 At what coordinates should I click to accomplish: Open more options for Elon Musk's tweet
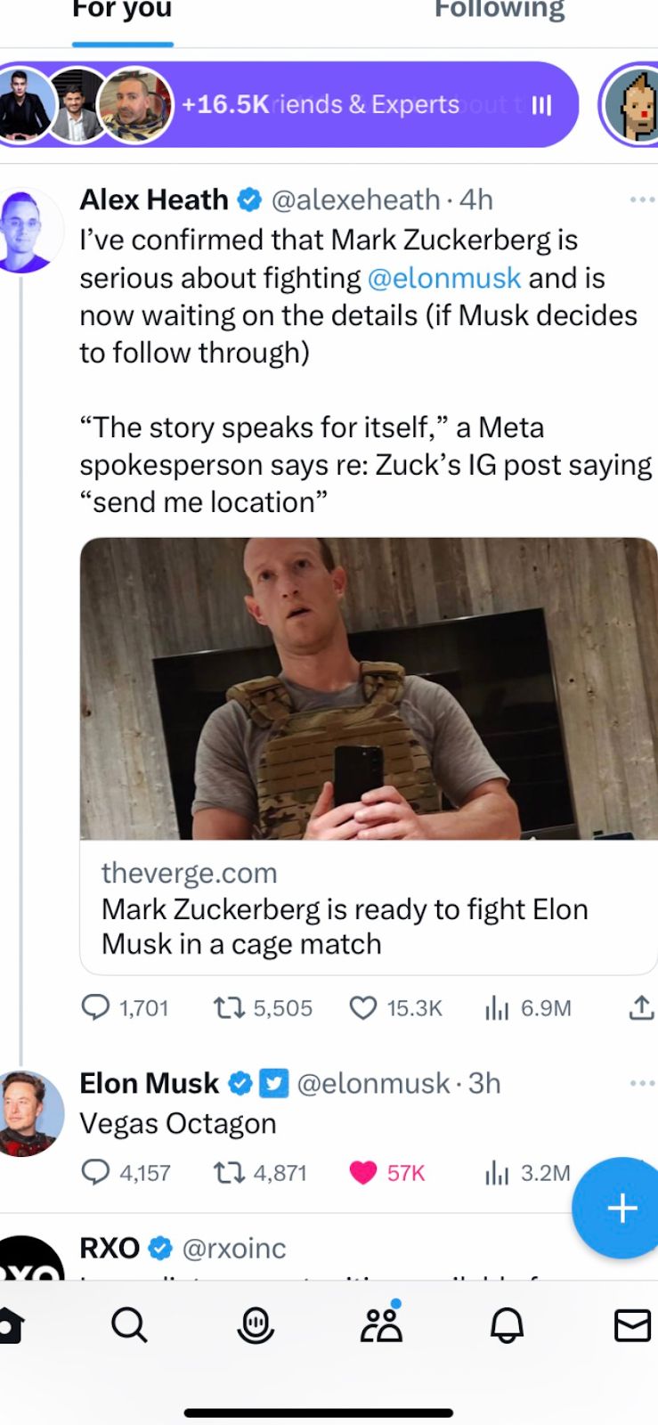tap(641, 1083)
